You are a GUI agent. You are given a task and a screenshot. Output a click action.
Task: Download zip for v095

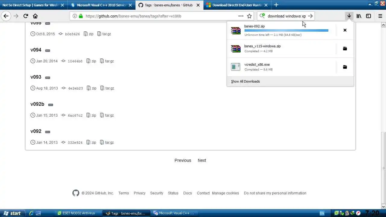[x=88, y=34]
